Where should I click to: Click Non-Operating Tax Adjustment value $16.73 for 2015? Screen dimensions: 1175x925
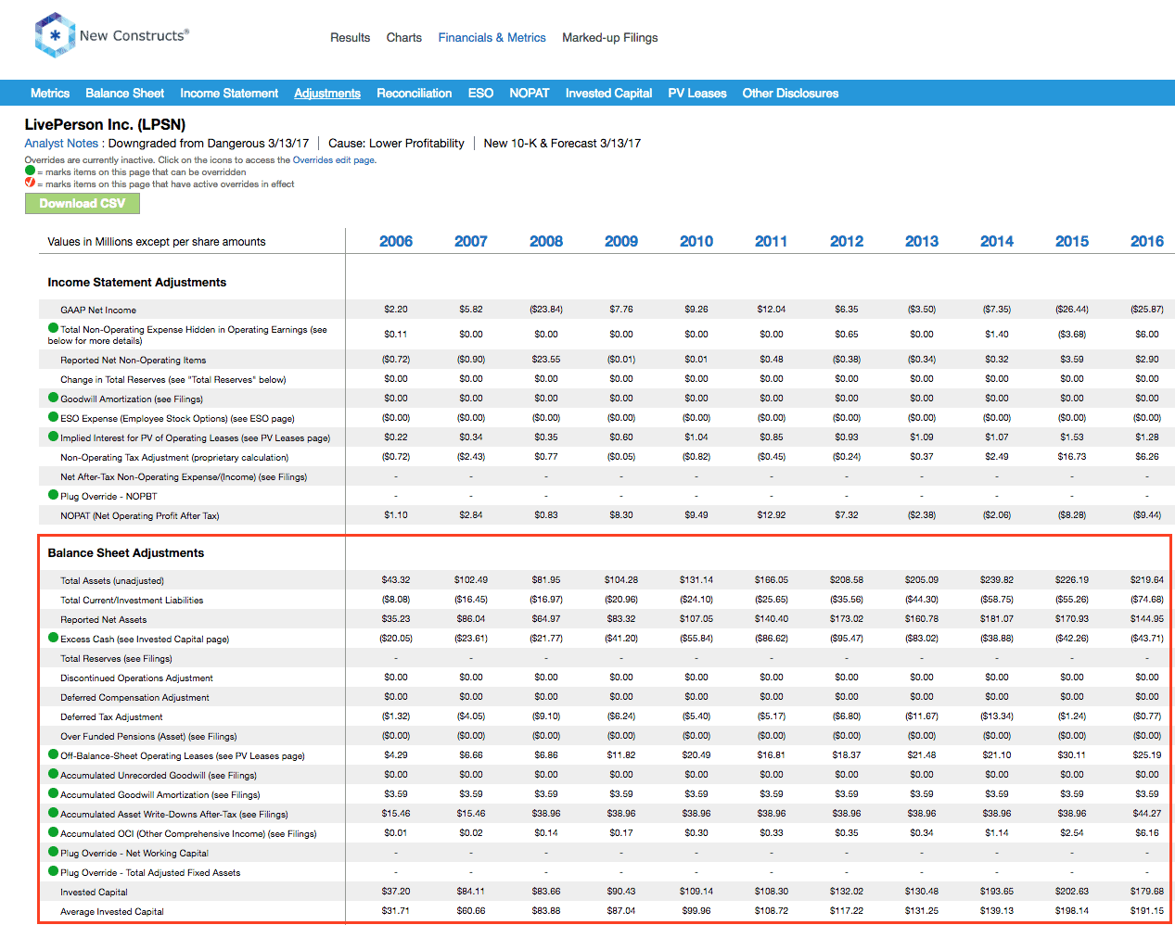click(1072, 456)
